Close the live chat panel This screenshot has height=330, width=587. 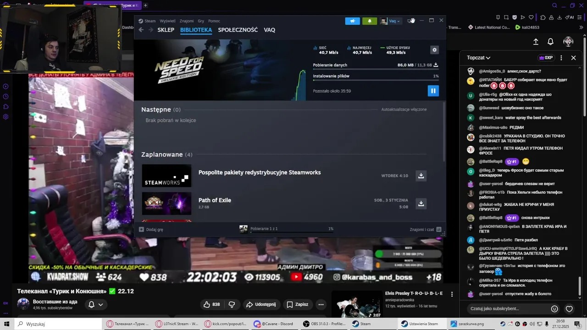[573, 58]
